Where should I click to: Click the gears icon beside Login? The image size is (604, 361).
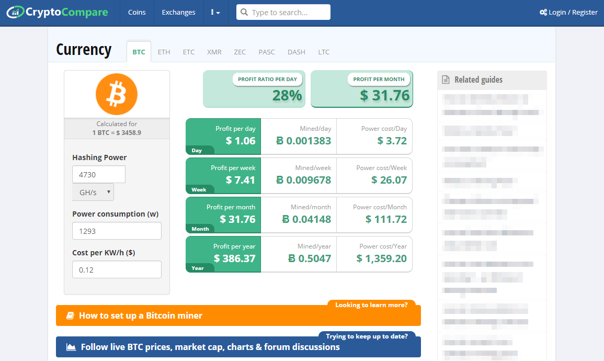[x=543, y=13]
